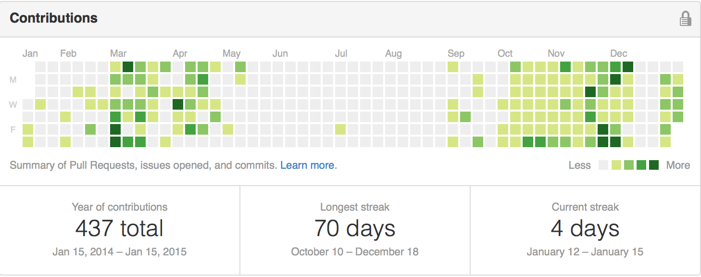
Task: Click the Mar month label
Action: click(118, 53)
